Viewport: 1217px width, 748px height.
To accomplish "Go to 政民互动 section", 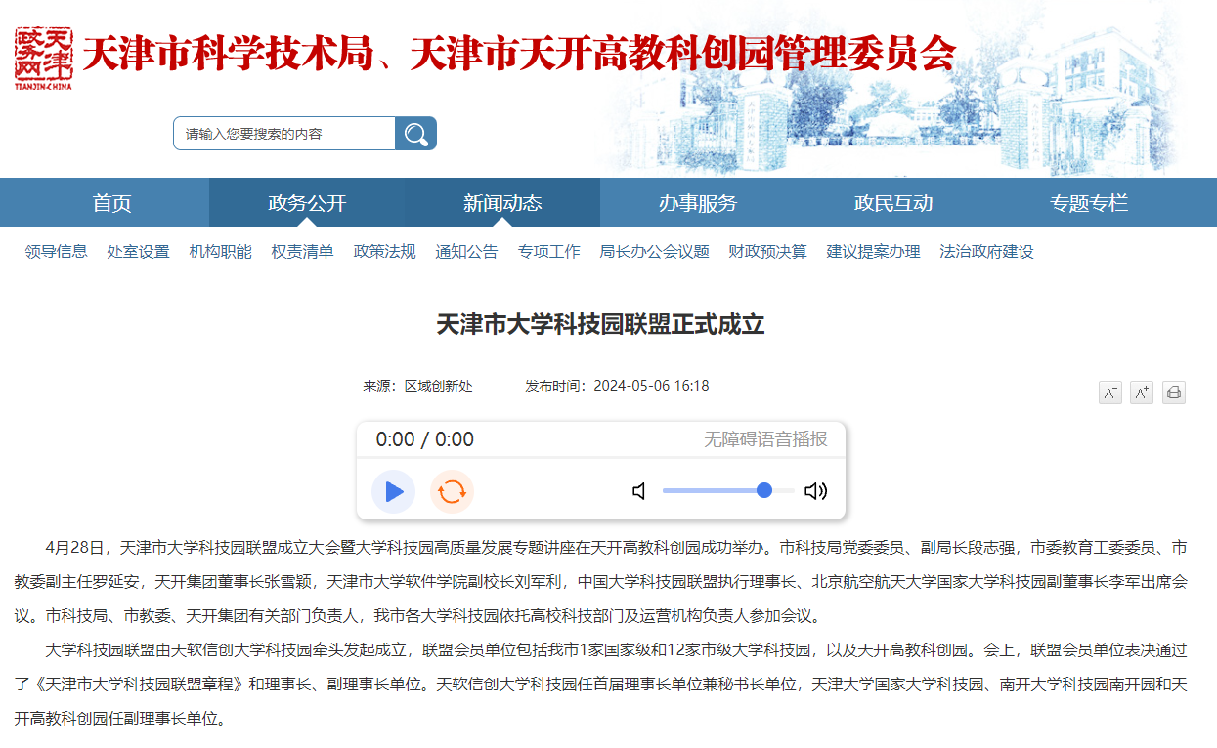I will (893, 203).
